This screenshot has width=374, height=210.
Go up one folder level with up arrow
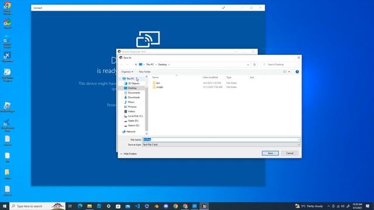[x=136, y=65]
